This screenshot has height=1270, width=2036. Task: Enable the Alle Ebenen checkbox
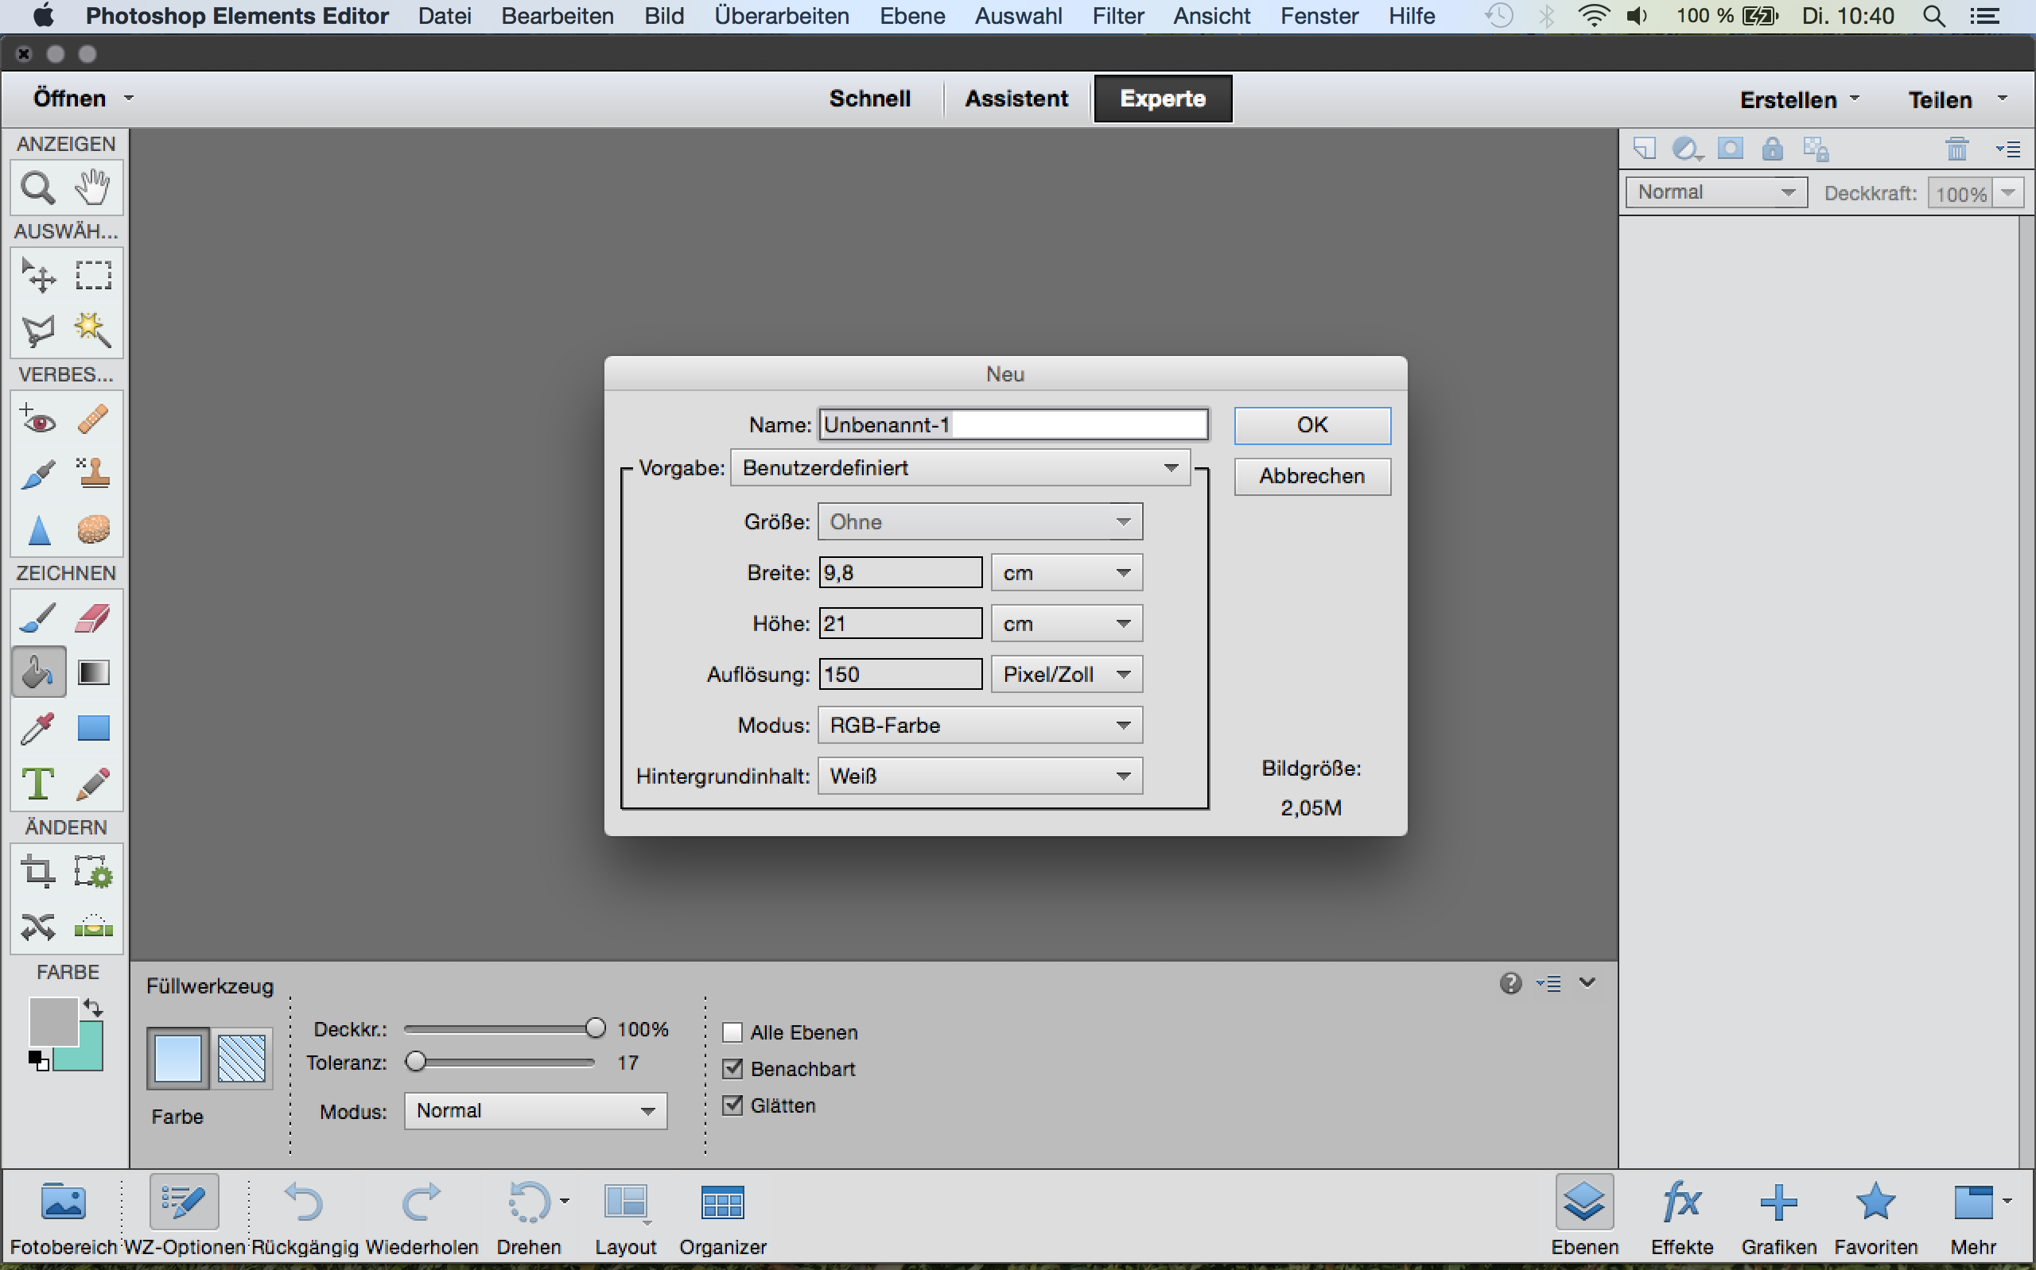click(732, 1032)
